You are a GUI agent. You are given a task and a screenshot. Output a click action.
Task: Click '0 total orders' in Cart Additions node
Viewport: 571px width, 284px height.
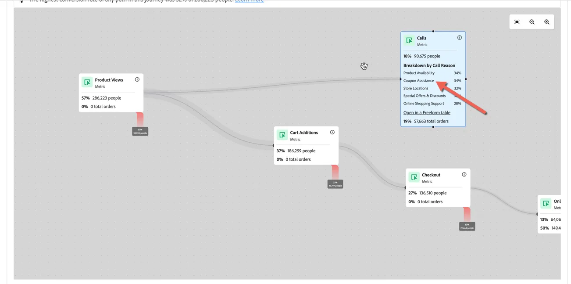pyautogui.click(x=298, y=159)
